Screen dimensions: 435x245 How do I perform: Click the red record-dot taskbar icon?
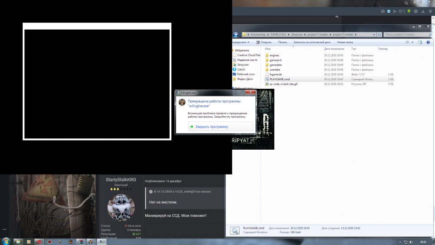tap(50, 242)
